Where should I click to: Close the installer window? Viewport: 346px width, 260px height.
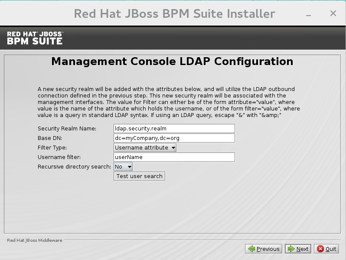click(333, 13)
